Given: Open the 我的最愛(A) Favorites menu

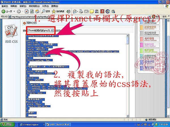Looking at the screenshot, I should (34, 6).
